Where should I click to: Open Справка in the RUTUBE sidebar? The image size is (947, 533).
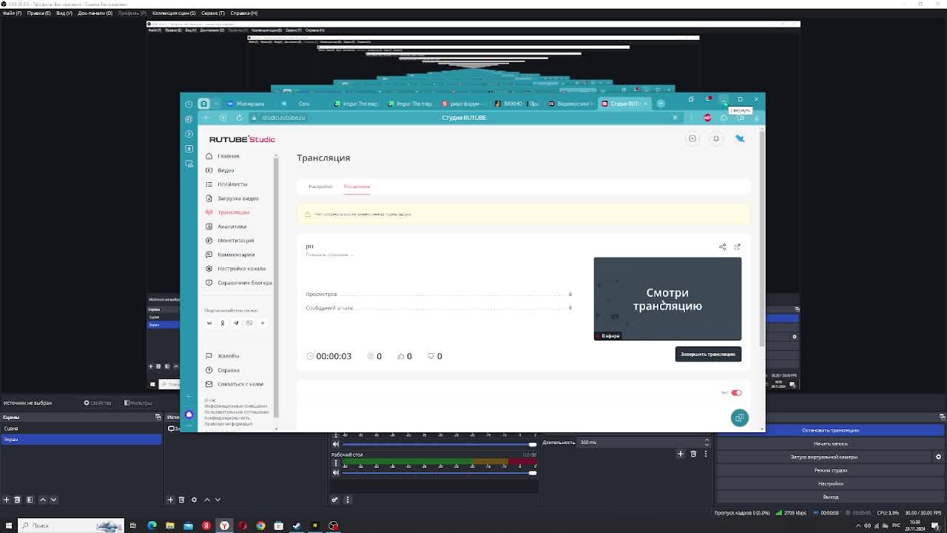222,370
